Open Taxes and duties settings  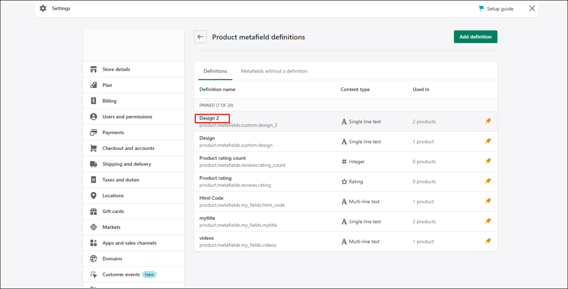pyautogui.click(x=133, y=180)
